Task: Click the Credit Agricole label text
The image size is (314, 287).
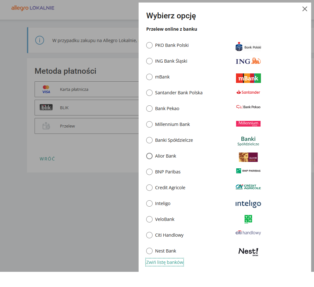Action: tap(170, 188)
